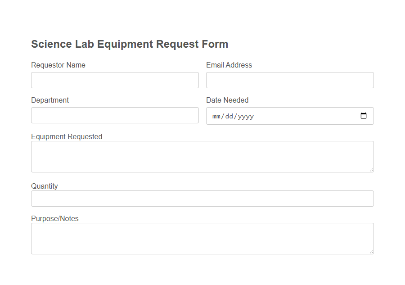Click inside the Equipment Requested text area
The width and height of the screenshot is (405, 285).
[x=202, y=155]
